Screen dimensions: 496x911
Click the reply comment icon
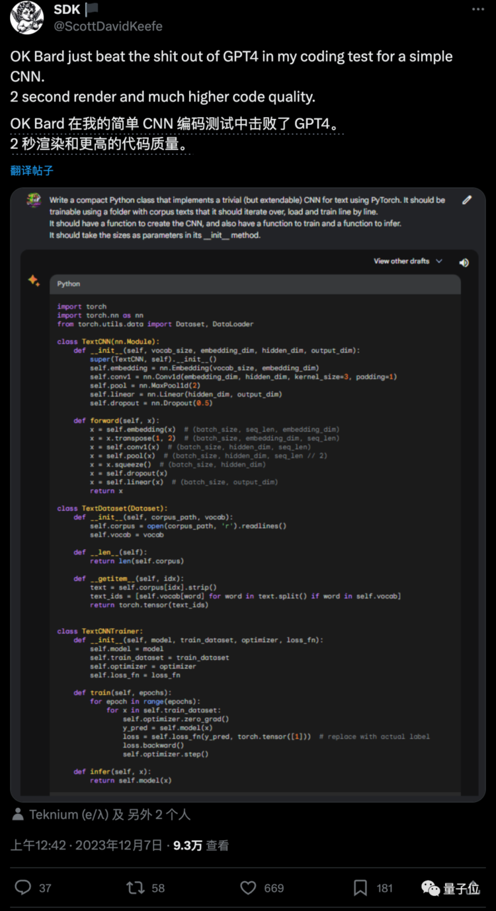(23, 887)
